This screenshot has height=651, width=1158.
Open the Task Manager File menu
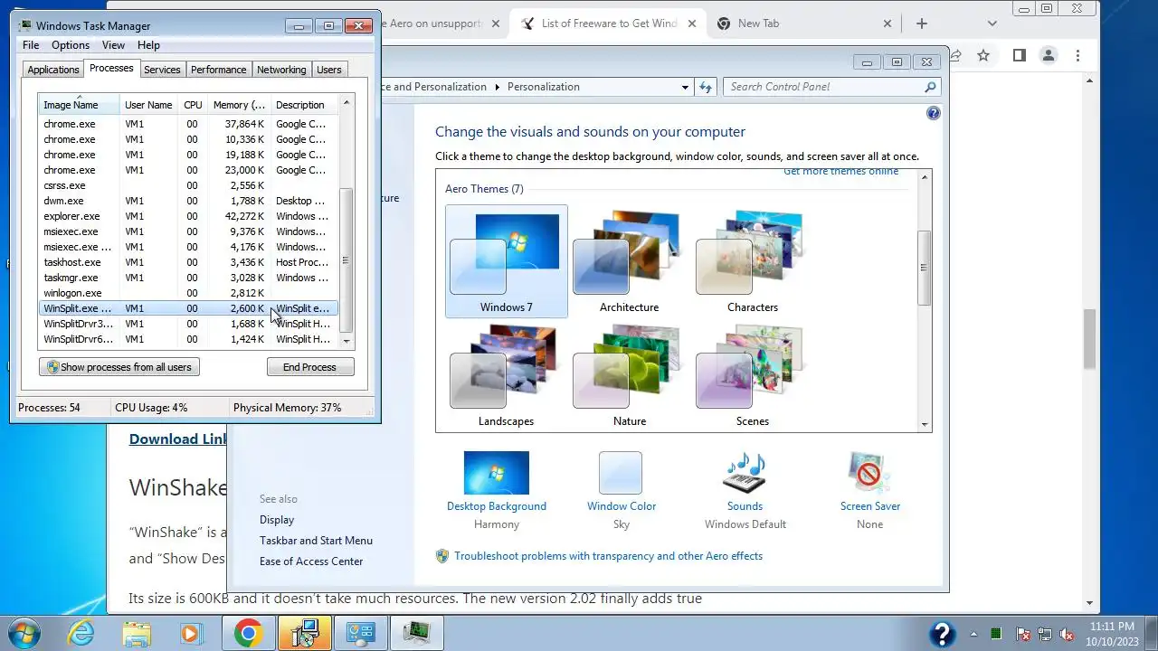31,45
